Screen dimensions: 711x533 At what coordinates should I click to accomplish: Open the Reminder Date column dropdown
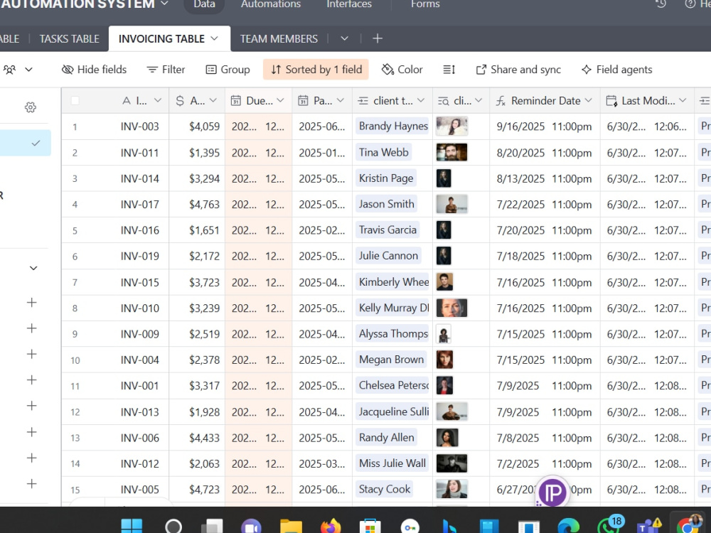589,101
